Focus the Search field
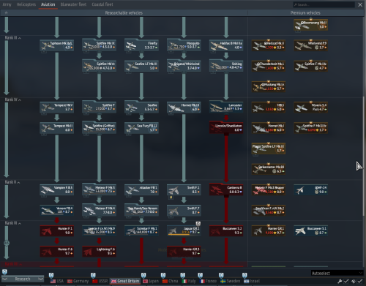 (324, 4)
